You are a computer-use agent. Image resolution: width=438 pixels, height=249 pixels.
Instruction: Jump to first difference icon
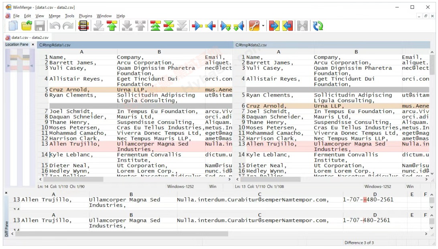[x=155, y=26]
